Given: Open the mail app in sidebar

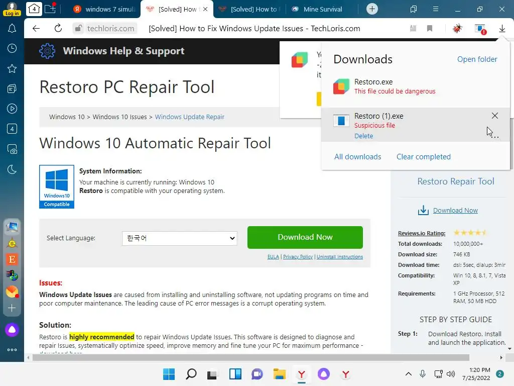Looking at the screenshot, I should coord(12,292).
